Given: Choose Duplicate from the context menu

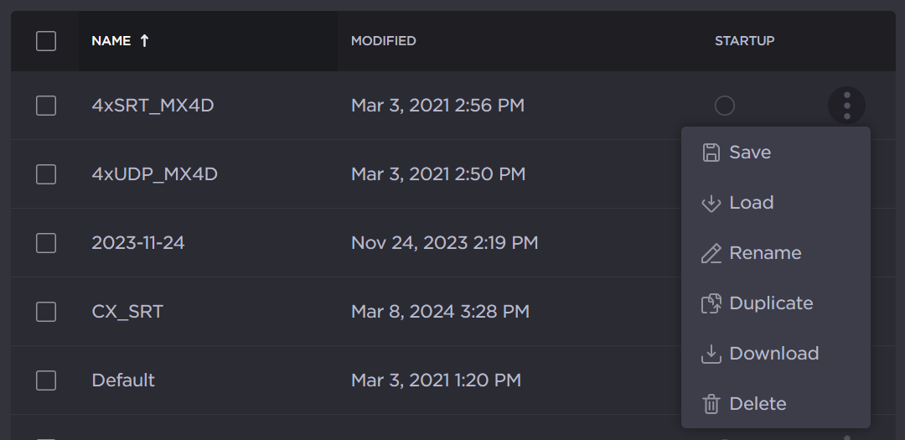Looking at the screenshot, I should [771, 303].
